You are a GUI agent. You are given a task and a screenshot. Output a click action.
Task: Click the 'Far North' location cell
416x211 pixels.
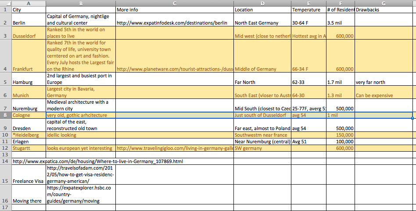[262, 79]
